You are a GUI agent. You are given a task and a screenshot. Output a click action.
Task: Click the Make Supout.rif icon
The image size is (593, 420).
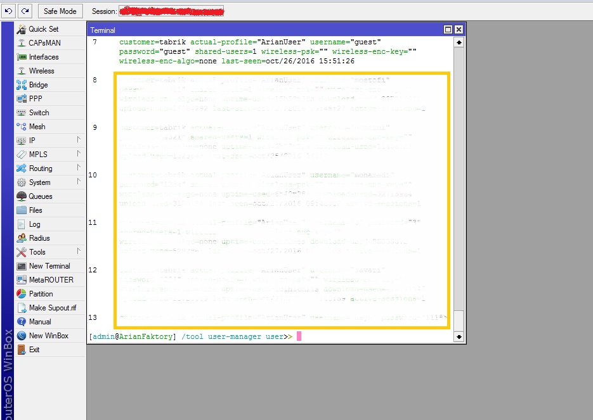click(22, 308)
